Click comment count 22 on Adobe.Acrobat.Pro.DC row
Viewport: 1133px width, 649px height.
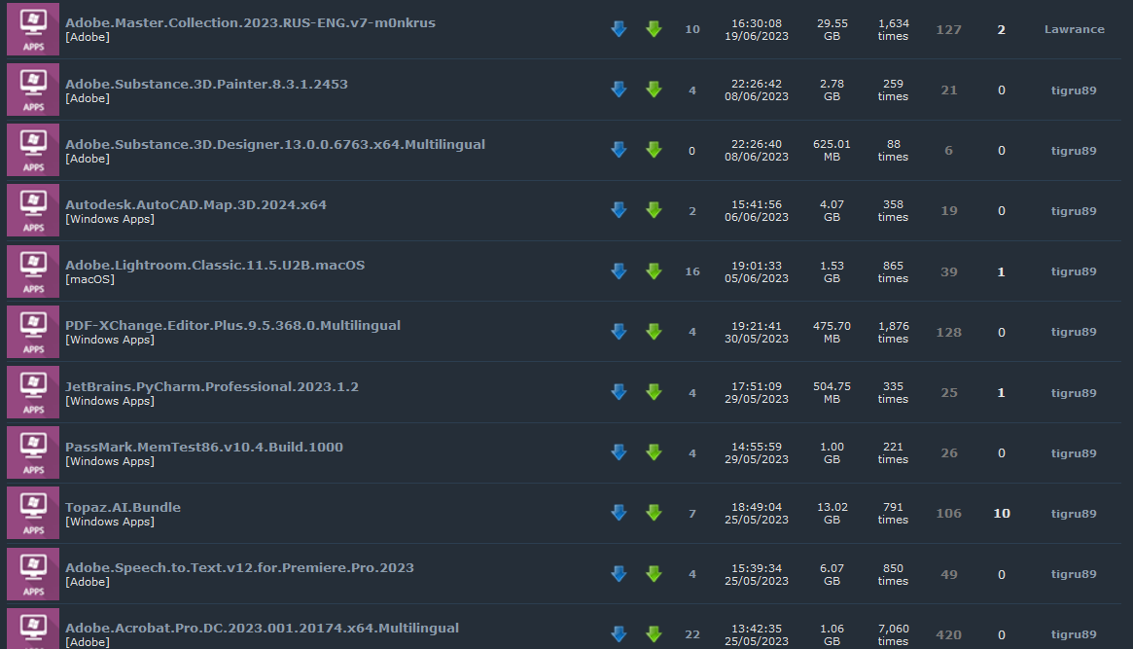[692, 634]
